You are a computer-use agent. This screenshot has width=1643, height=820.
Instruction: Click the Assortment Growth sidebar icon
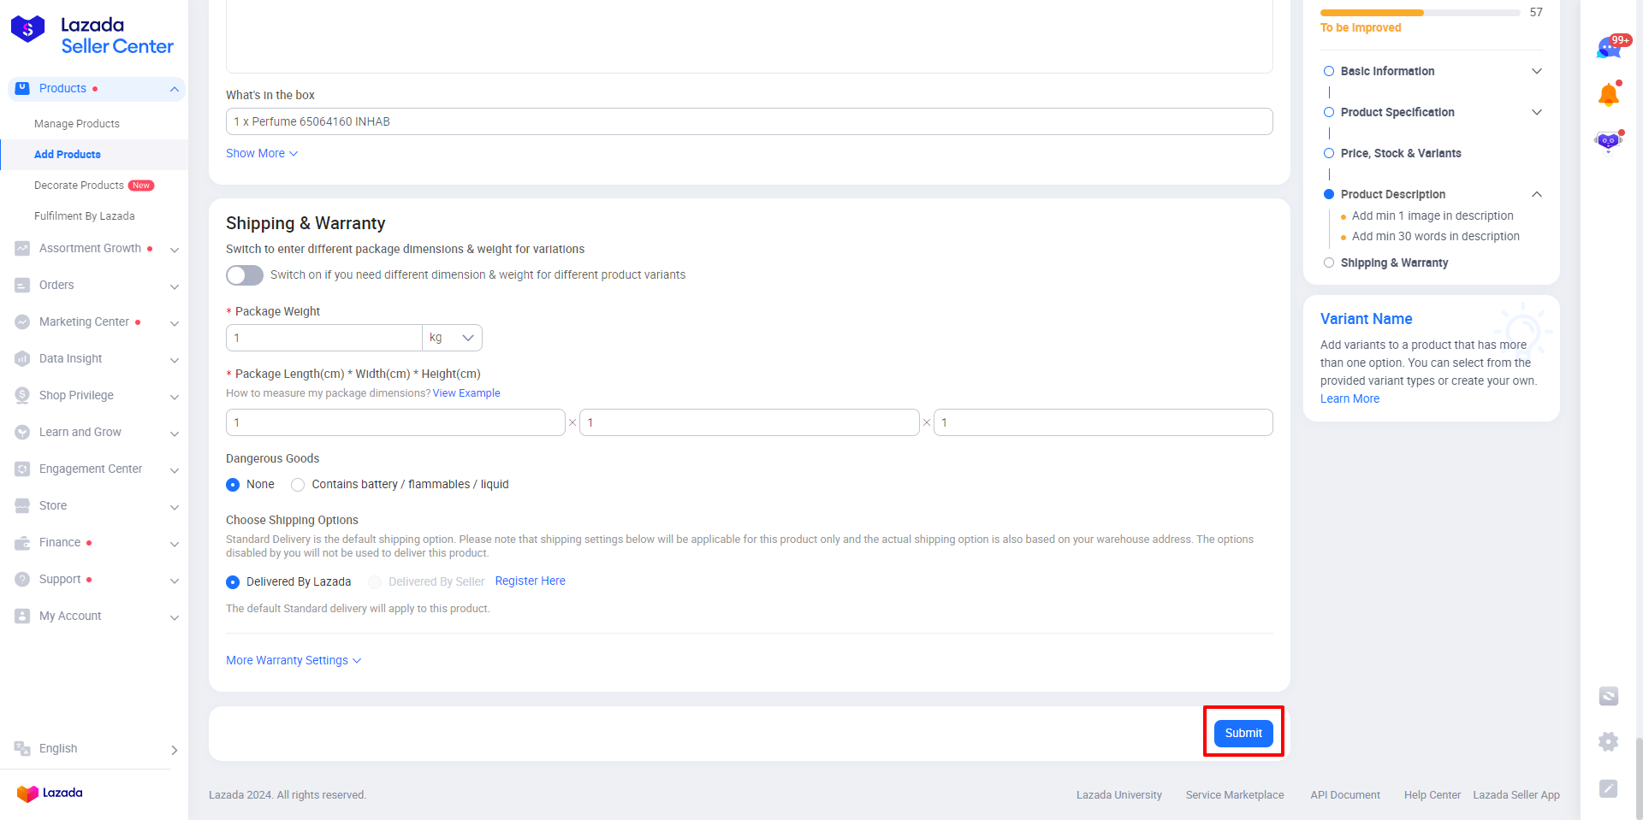tap(22, 248)
